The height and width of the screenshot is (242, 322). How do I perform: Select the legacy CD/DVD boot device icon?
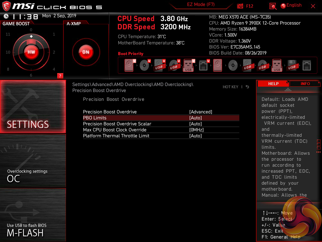click(x=233, y=66)
